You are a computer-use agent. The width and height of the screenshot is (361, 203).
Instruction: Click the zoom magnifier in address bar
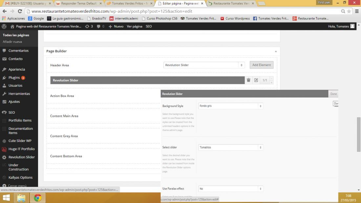[x=343, y=11]
